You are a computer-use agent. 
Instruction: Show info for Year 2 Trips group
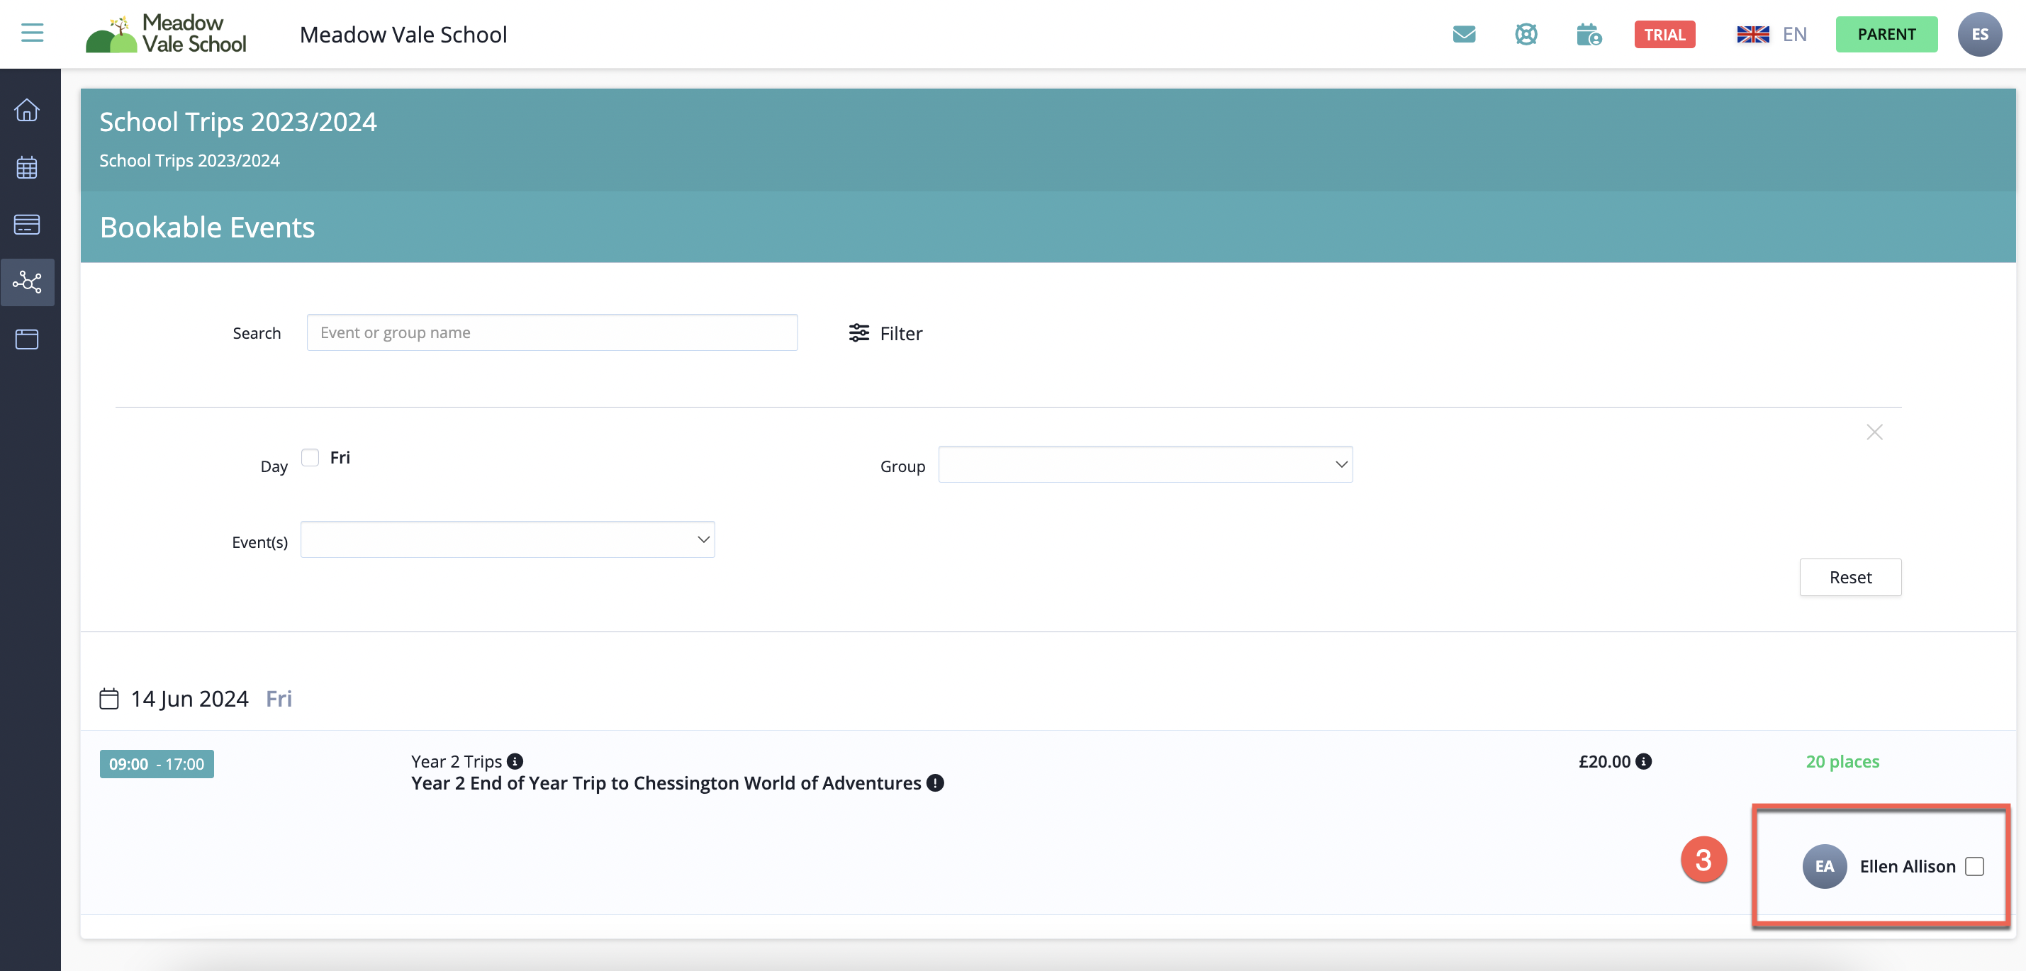515,761
